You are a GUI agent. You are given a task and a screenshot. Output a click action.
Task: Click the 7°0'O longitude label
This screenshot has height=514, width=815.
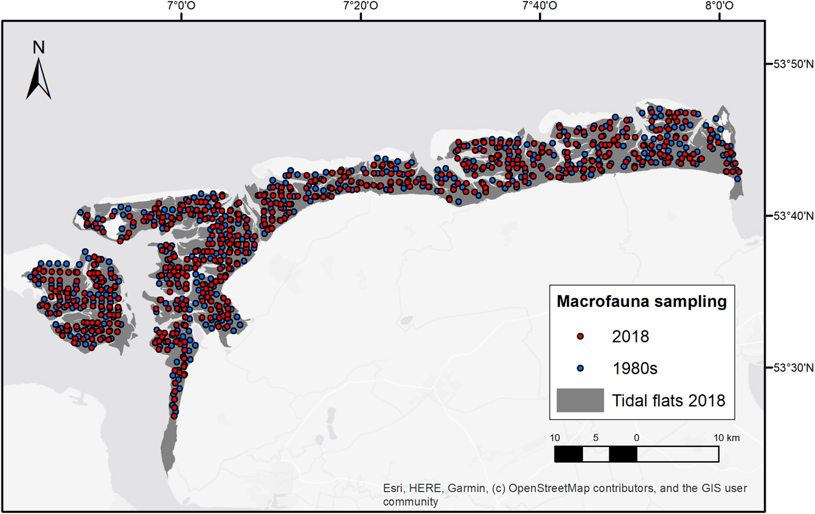181,6
